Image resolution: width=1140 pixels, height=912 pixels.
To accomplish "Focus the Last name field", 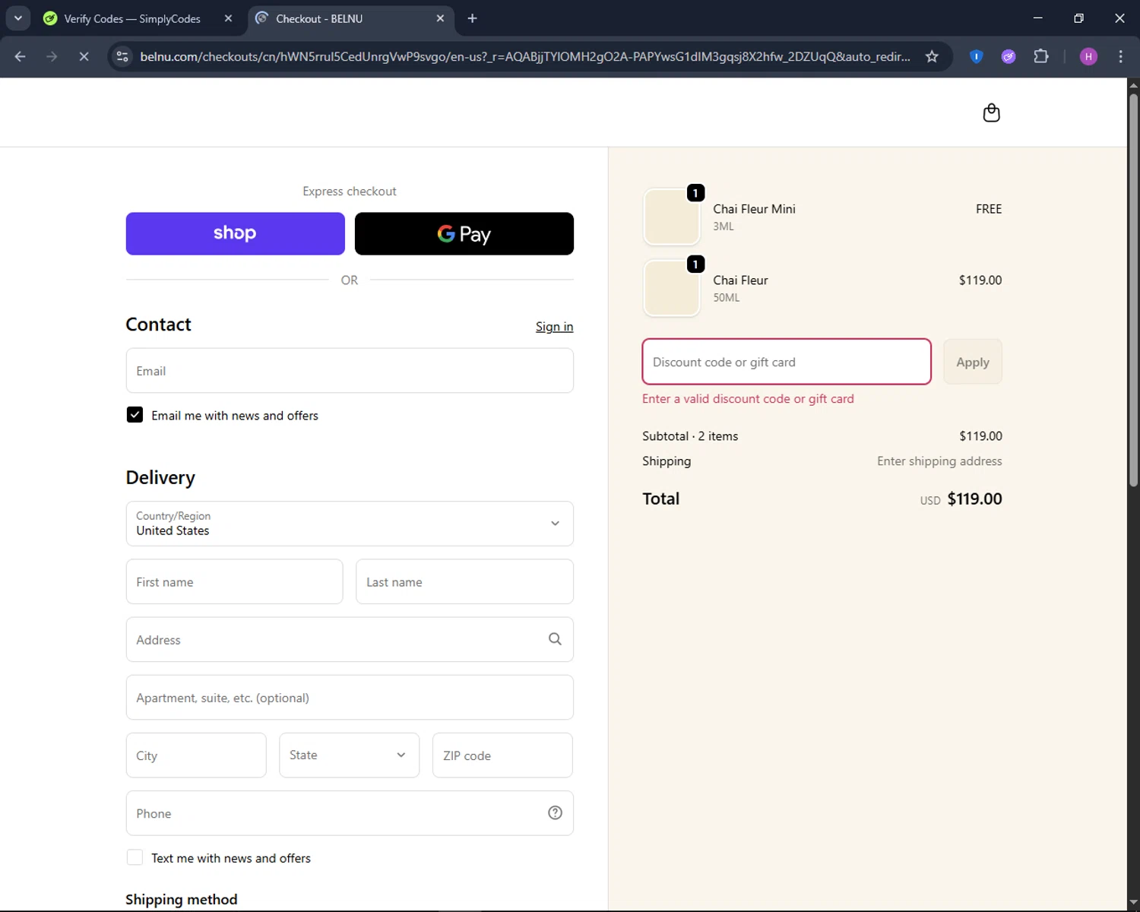I will pyautogui.click(x=464, y=581).
